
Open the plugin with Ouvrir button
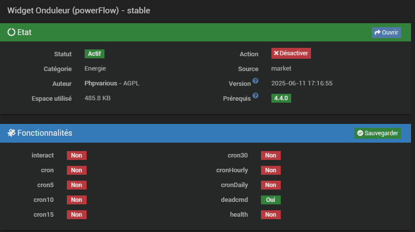click(386, 33)
